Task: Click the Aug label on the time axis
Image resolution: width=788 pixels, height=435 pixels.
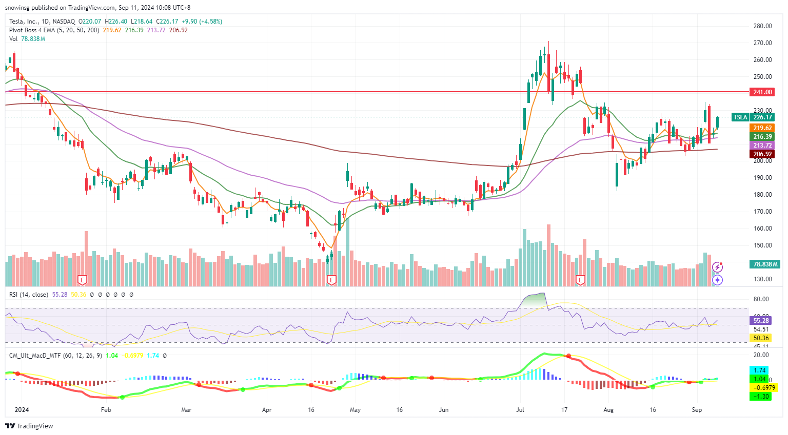Action: tap(608, 410)
